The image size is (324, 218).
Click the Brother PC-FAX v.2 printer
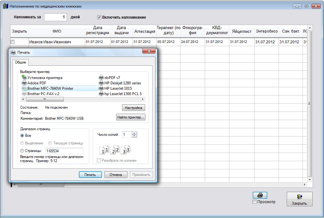[43, 94]
